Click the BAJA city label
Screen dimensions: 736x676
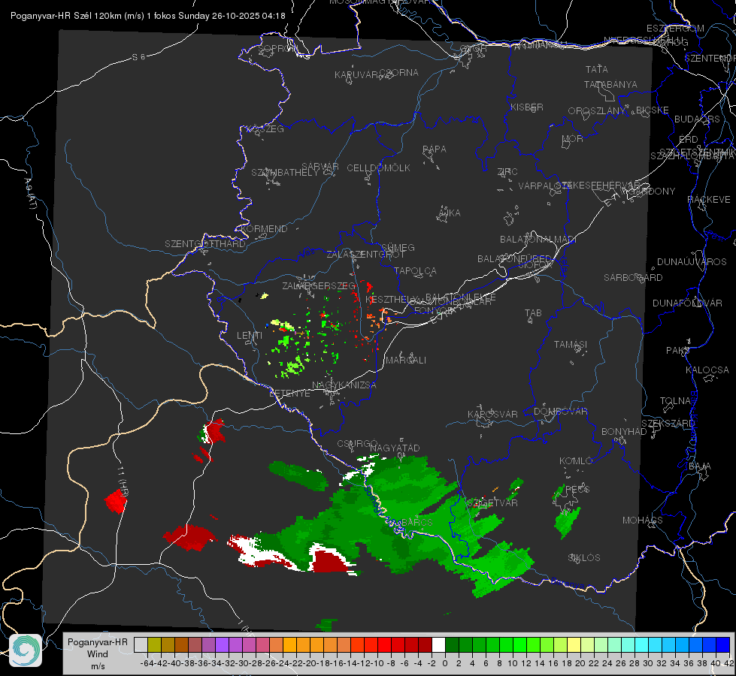700,466
